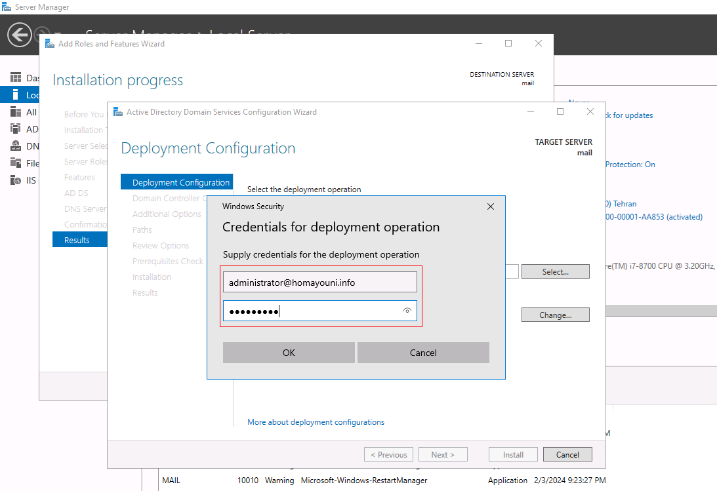The height and width of the screenshot is (491, 717).
Task: Click the username field administrator@homayouni.info
Action: [319, 283]
